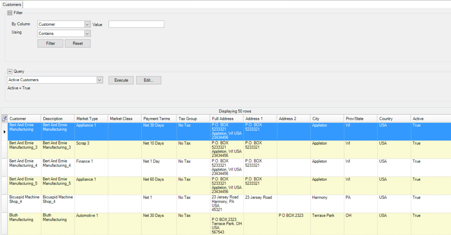
Task: Sort by the Market Type column header
Action: (x=91, y=119)
